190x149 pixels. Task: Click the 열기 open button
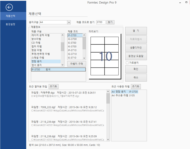(136, 31)
